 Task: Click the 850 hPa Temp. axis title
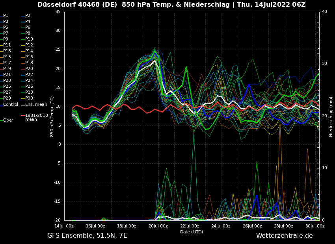pyautogui.click(x=52, y=116)
